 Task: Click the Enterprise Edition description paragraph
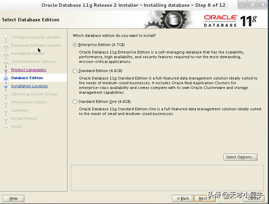161,57
